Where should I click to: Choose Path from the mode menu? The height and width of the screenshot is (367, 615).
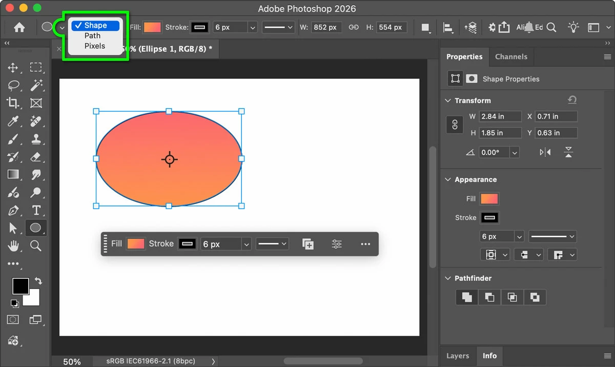pyautogui.click(x=93, y=36)
